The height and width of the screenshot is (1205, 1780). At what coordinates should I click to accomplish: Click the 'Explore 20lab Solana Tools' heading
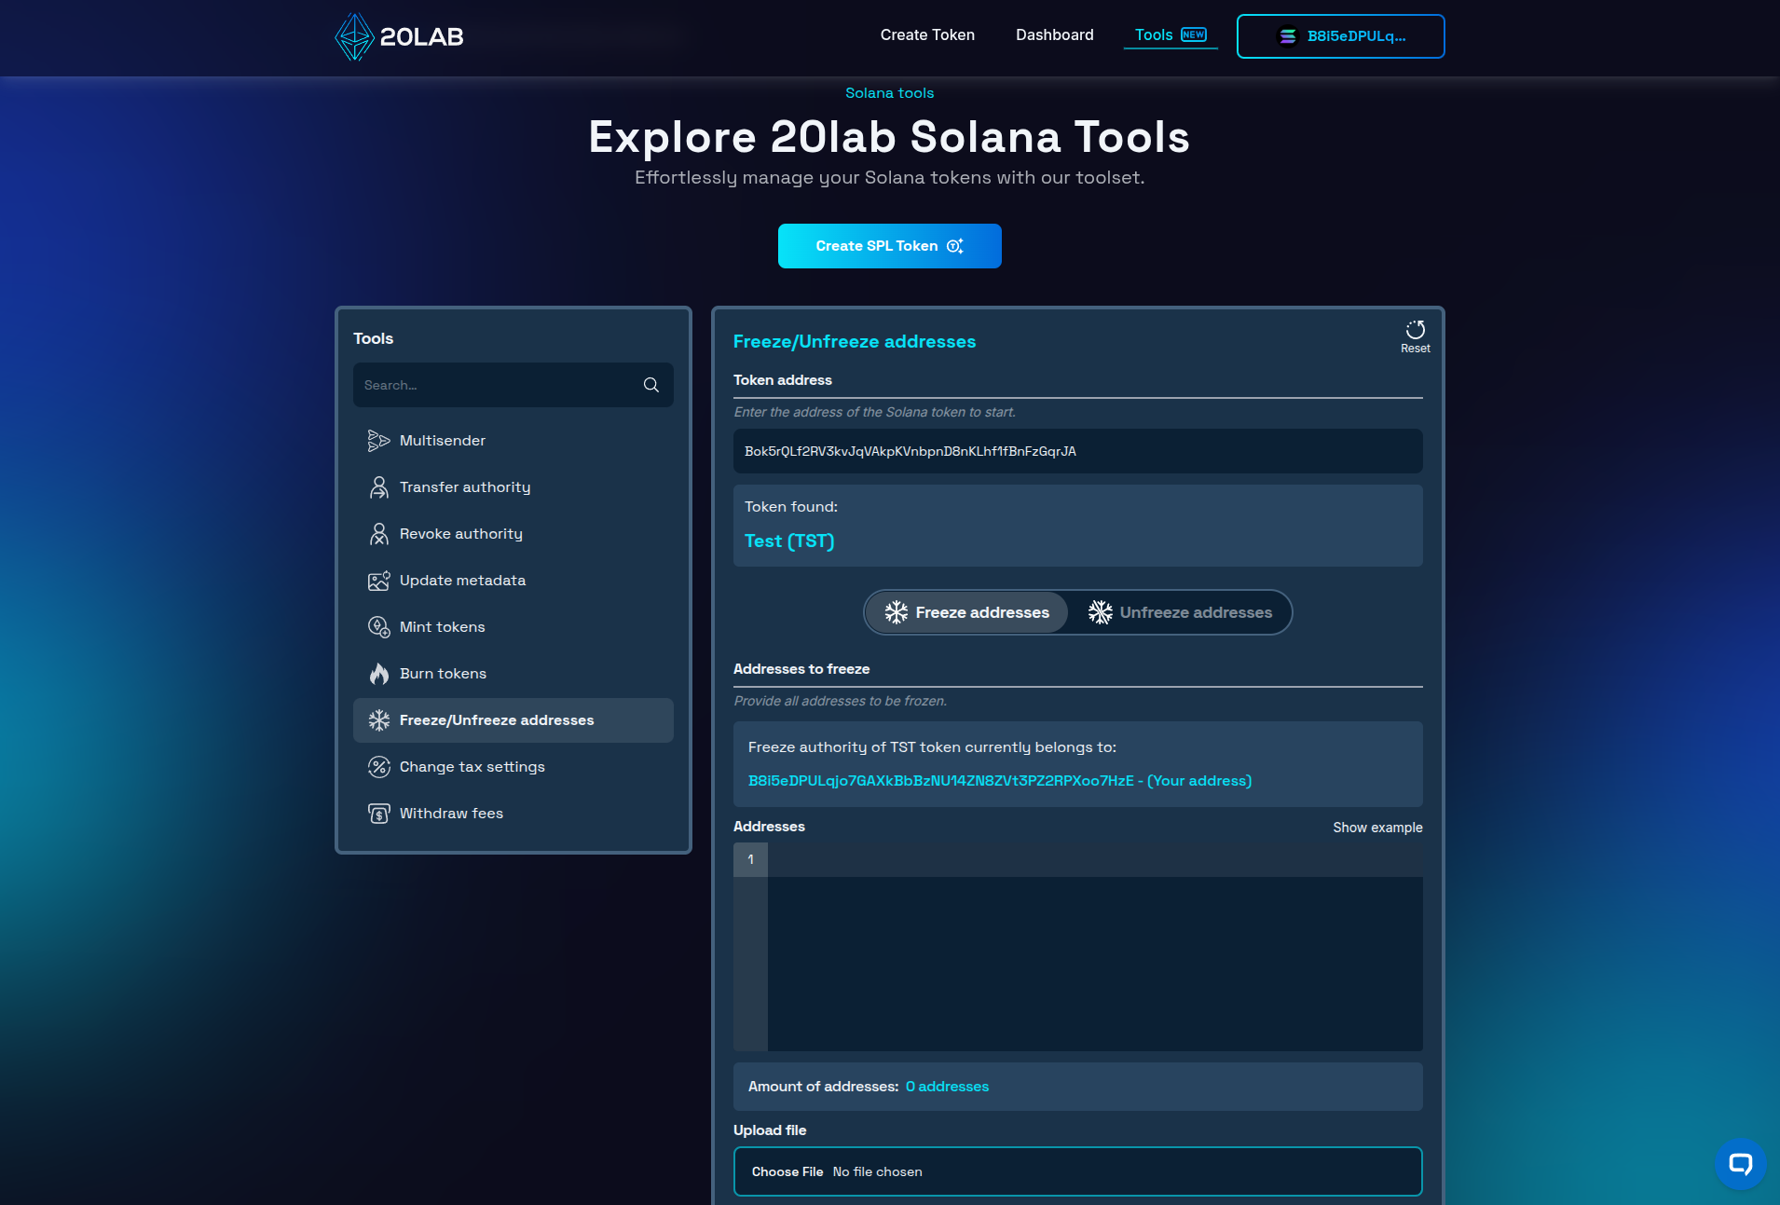click(889, 137)
